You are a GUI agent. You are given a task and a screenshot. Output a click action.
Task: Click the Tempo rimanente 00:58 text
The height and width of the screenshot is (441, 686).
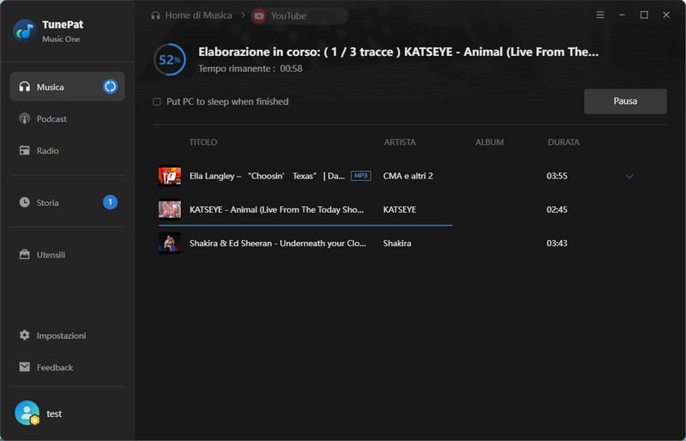[250, 69]
